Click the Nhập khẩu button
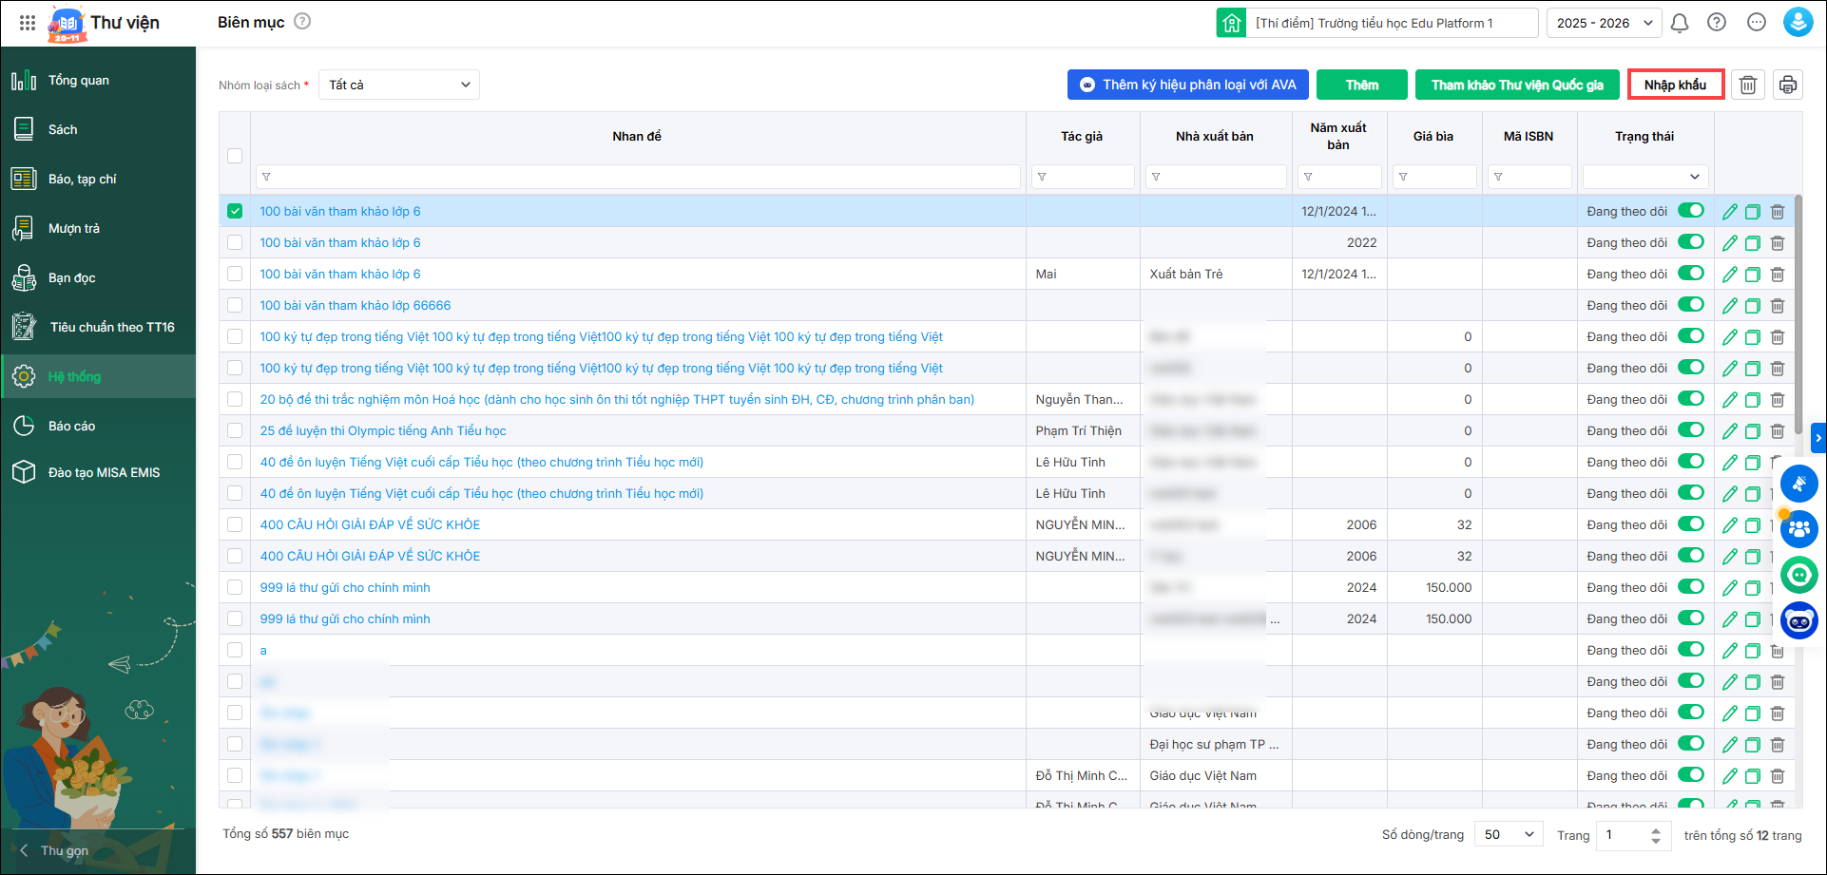This screenshot has height=875, width=1827. pos(1675,85)
